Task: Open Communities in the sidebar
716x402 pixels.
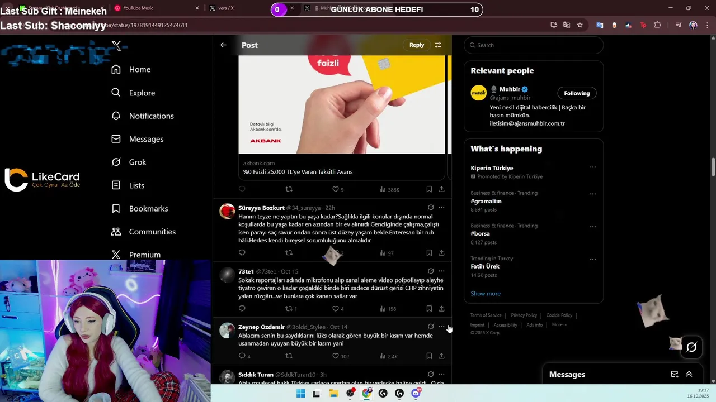Action: [143, 232]
